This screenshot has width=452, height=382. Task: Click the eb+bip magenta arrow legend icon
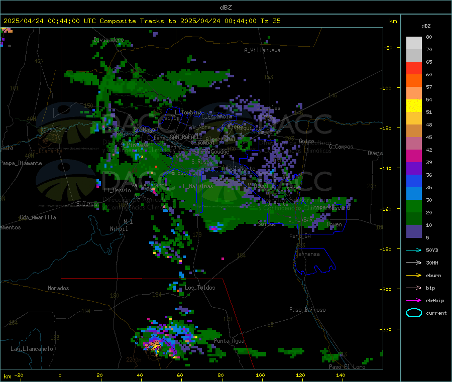coord(414,301)
